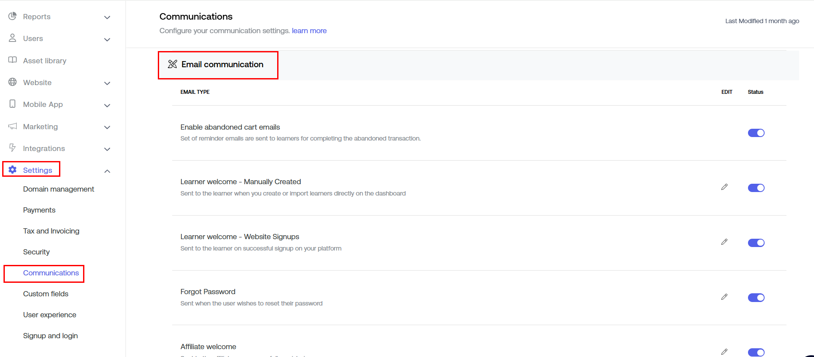This screenshot has height=357, width=814.
Task: Collapse the Settings section chevron
Action: point(107,171)
